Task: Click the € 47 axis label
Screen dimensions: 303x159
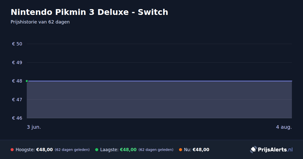Action: (17, 99)
